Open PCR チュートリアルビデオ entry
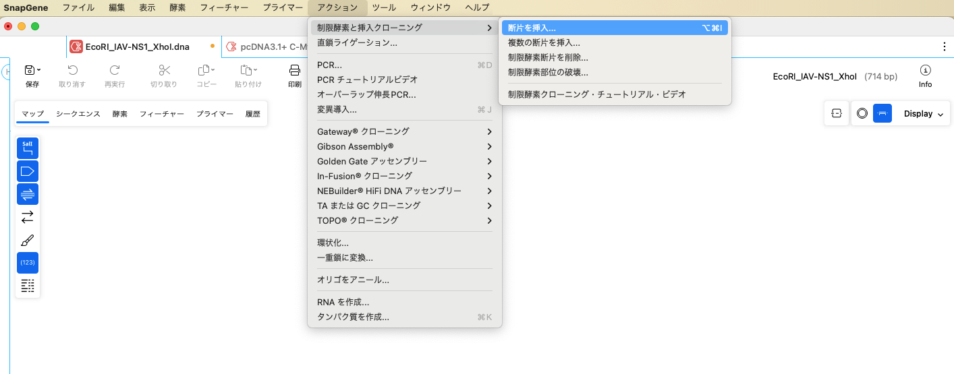Viewport: 954px width, 374px height. 405,80
